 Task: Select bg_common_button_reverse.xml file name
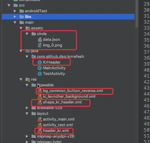(x=73, y=91)
